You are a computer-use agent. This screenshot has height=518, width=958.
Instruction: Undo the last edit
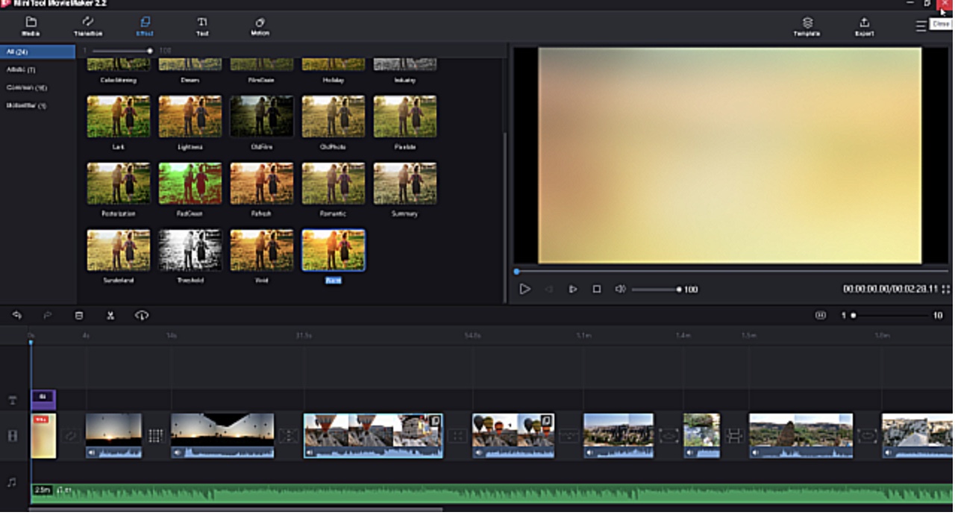click(x=16, y=316)
